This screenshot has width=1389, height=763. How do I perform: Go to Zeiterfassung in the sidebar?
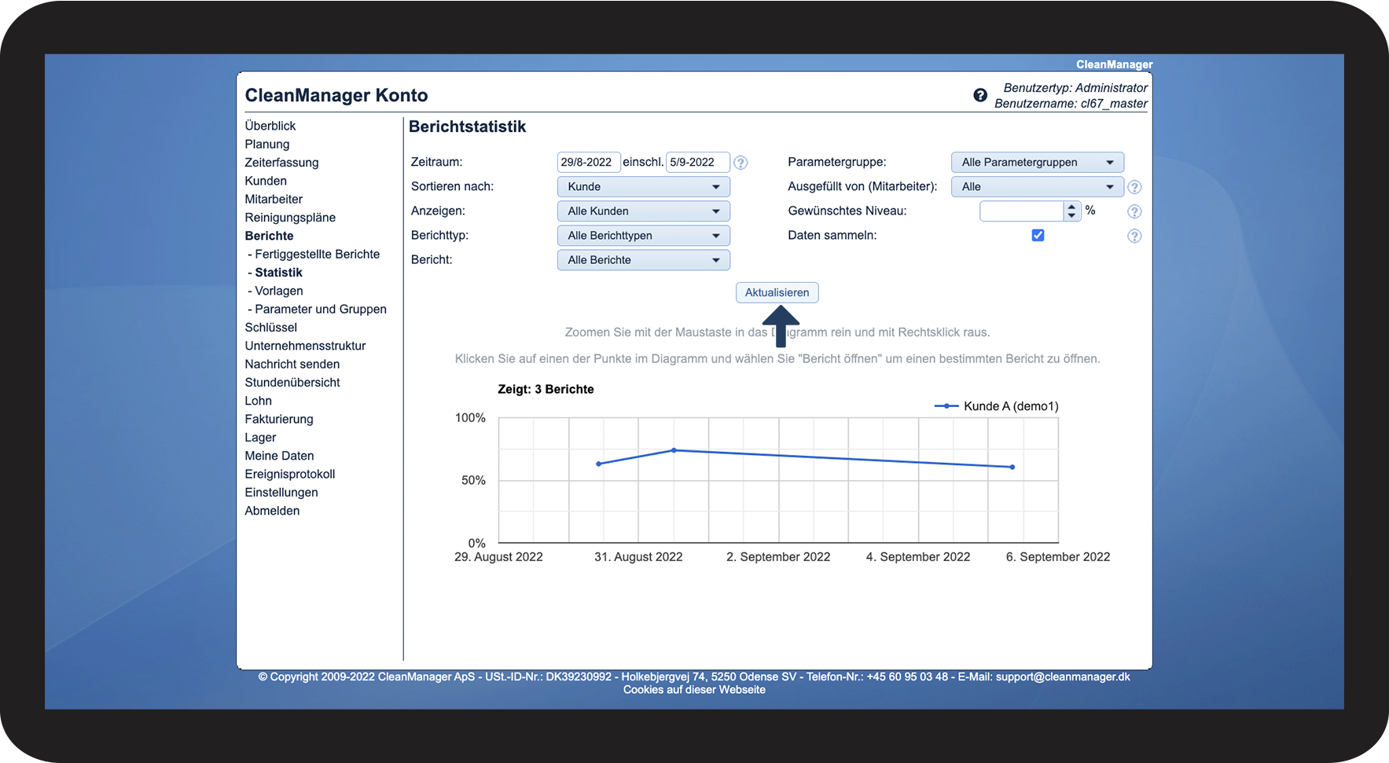[x=281, y=163]
